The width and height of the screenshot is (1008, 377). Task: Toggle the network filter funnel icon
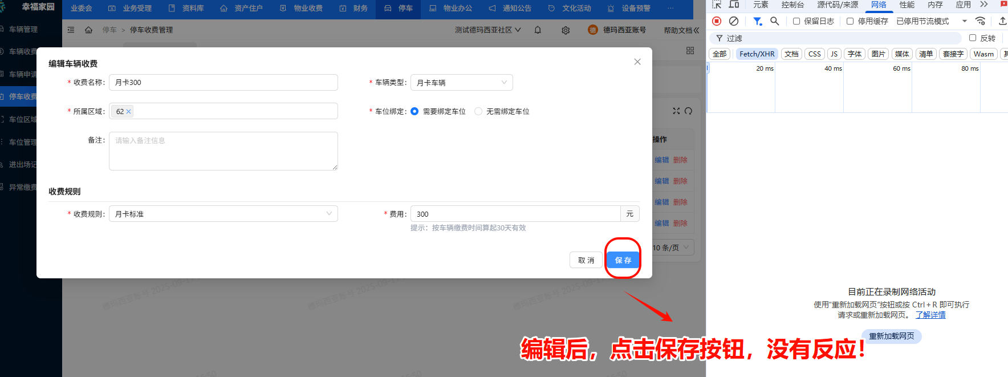[757, 21]
